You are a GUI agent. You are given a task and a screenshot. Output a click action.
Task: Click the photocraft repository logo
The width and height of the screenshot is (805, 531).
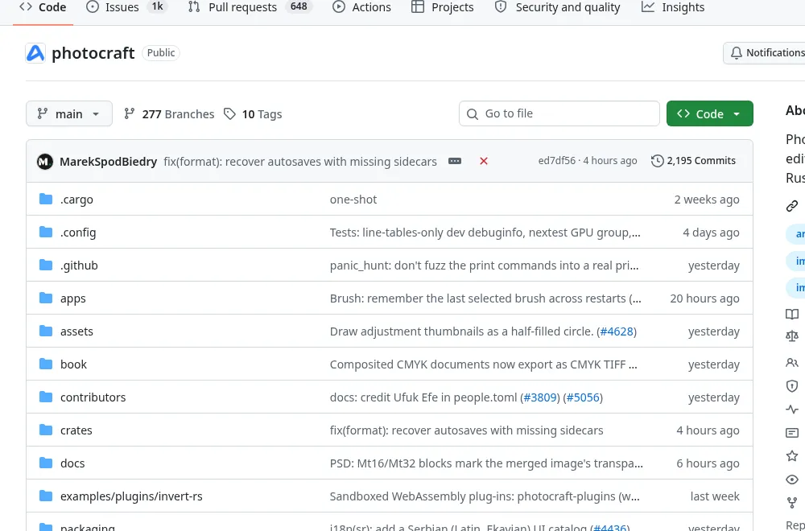point(35,53)
